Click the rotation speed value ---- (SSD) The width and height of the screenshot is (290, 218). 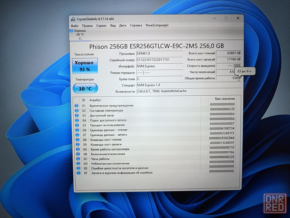pyautogui.click(x=229, y=66)
